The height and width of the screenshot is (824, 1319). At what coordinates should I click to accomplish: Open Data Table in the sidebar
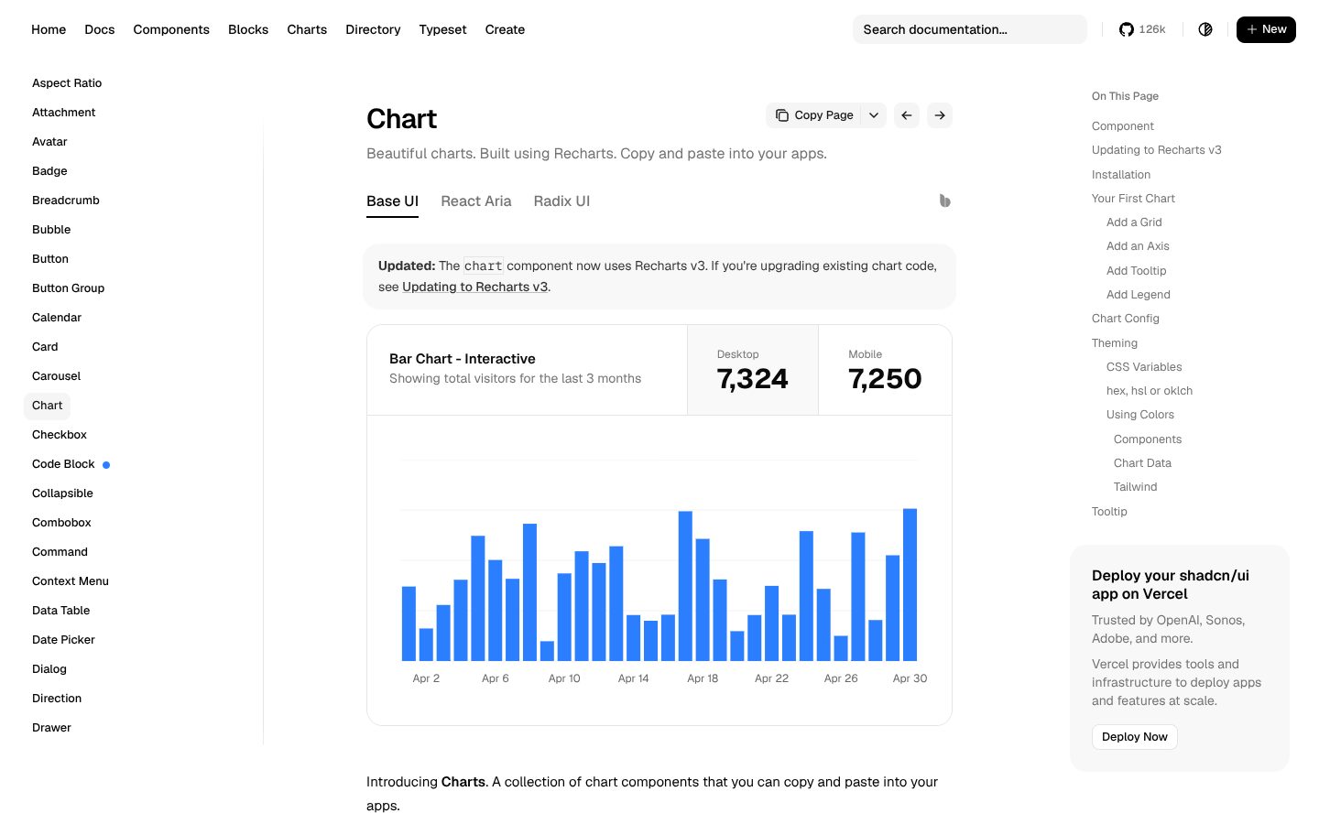[60, 611]
